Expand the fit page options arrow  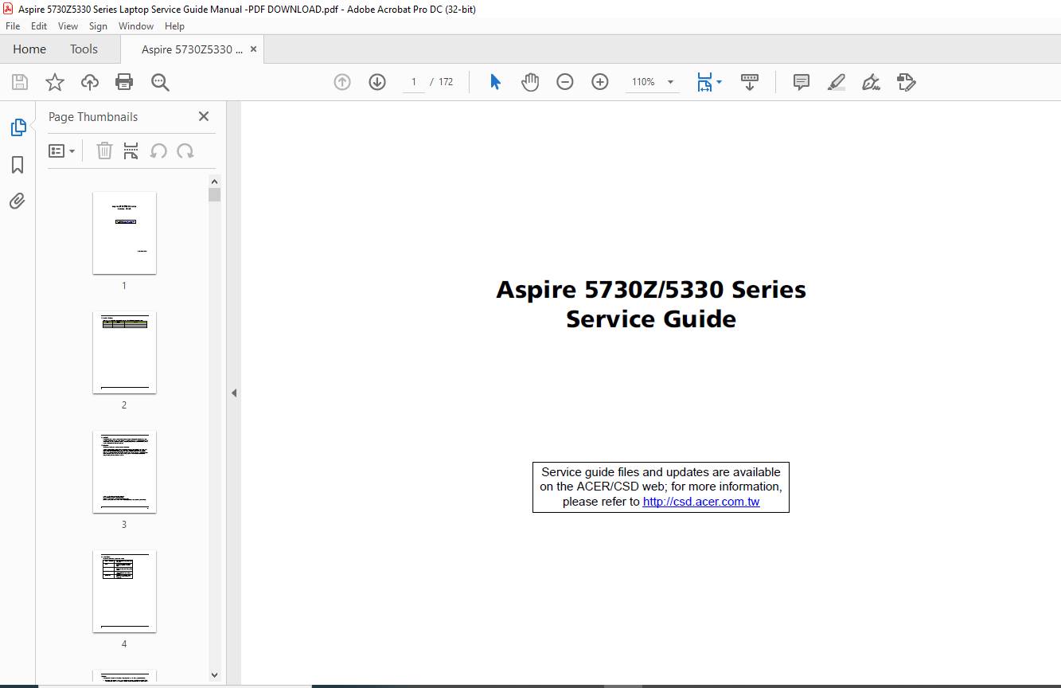coord(720,82)
